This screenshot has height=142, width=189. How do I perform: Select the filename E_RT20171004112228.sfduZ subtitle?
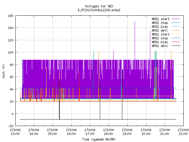point(99,10)
